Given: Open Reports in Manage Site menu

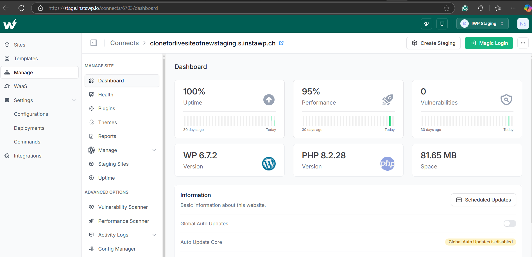Looking at the screenshot, I should (x=122, y=136).
